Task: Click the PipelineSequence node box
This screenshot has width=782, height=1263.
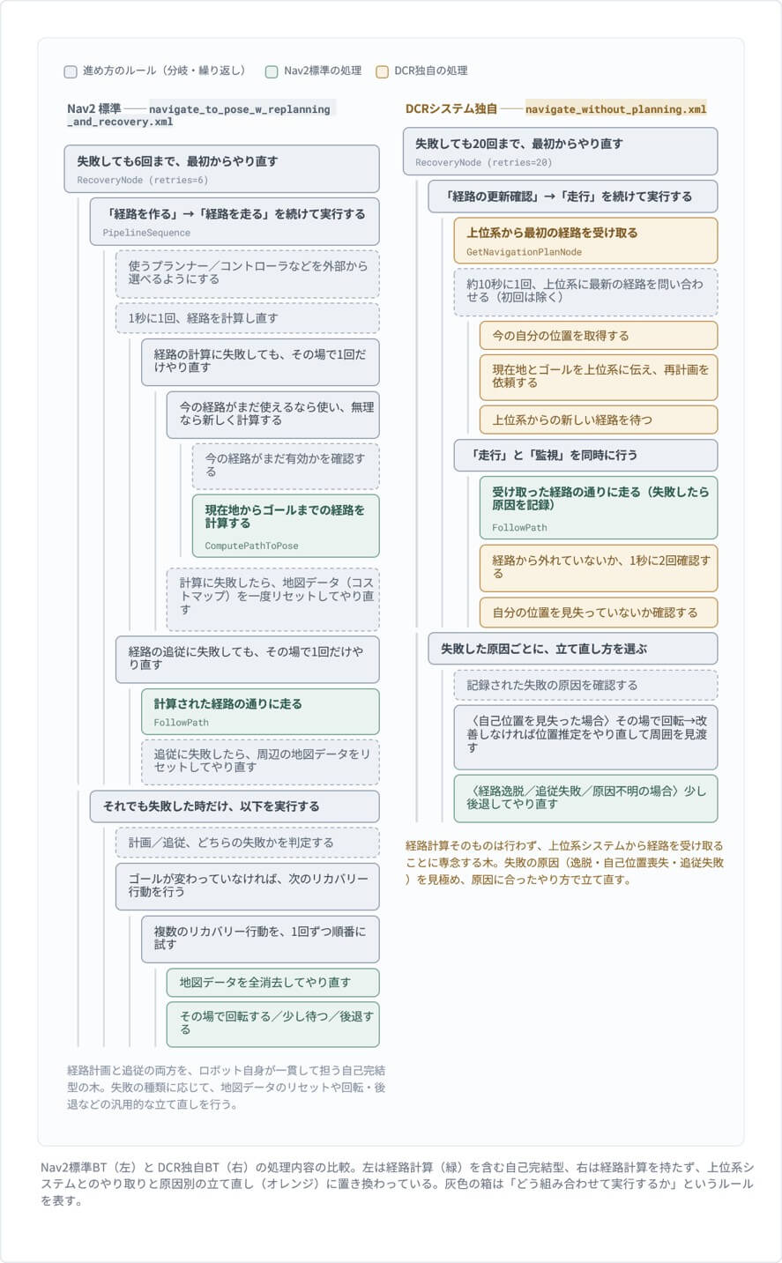Action: 235,222
